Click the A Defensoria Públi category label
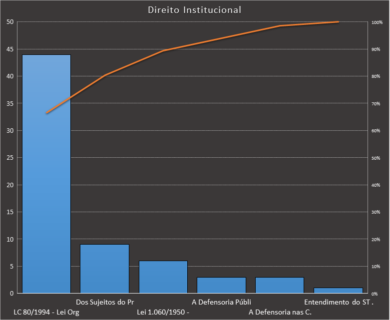 (x=221, y=302)
